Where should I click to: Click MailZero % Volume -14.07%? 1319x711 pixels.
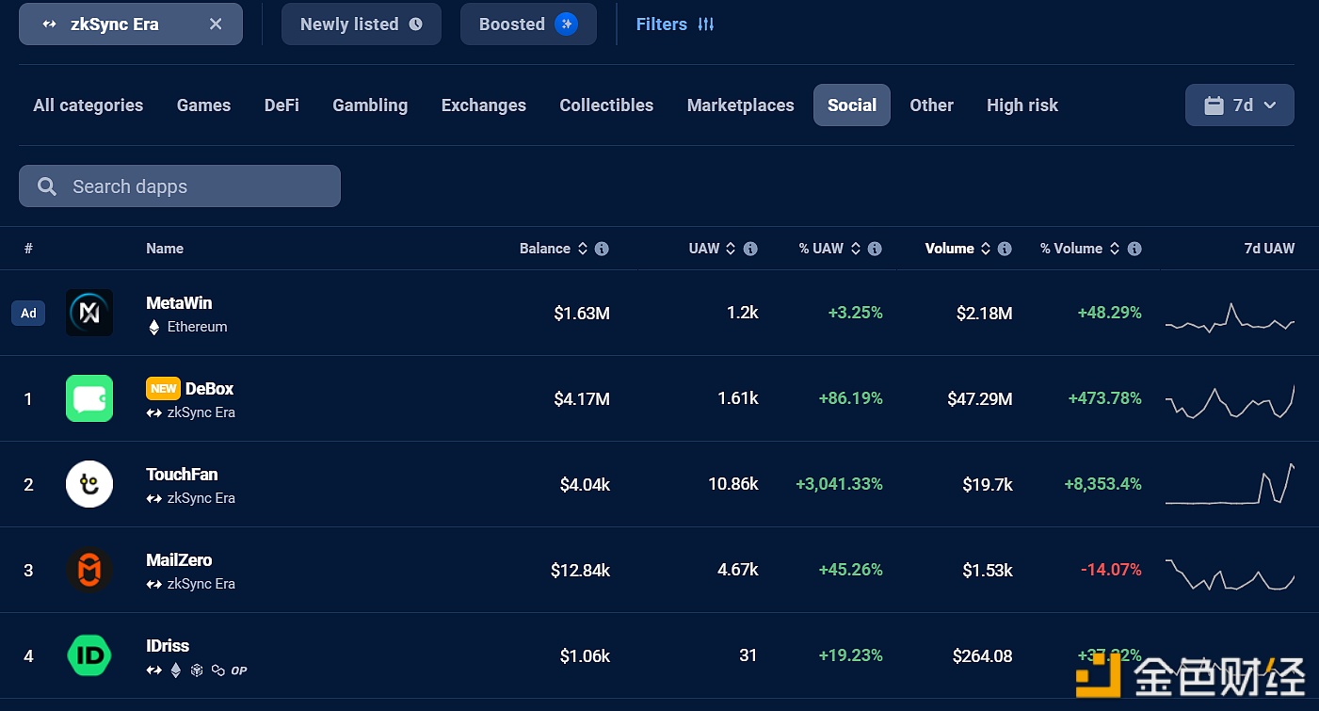tap(1111, 571)
